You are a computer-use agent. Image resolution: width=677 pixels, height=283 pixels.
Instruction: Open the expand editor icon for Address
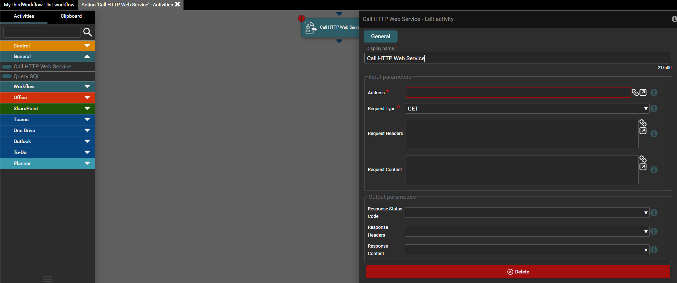click(x=643, y=92)
